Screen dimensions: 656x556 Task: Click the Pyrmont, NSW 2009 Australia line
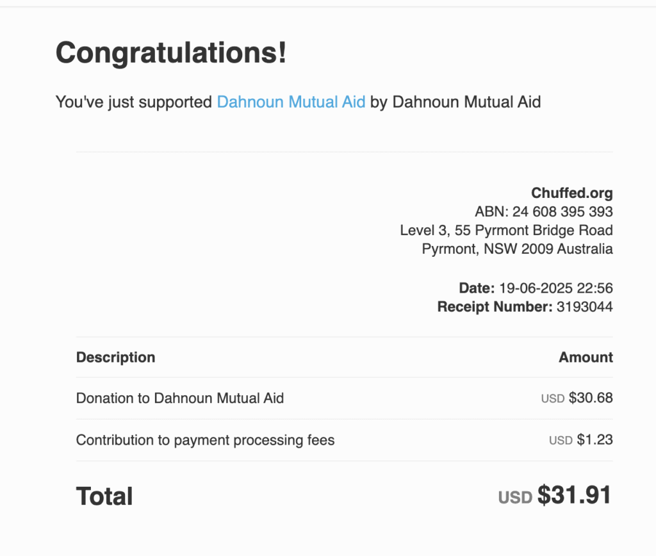tap(517, 249)
